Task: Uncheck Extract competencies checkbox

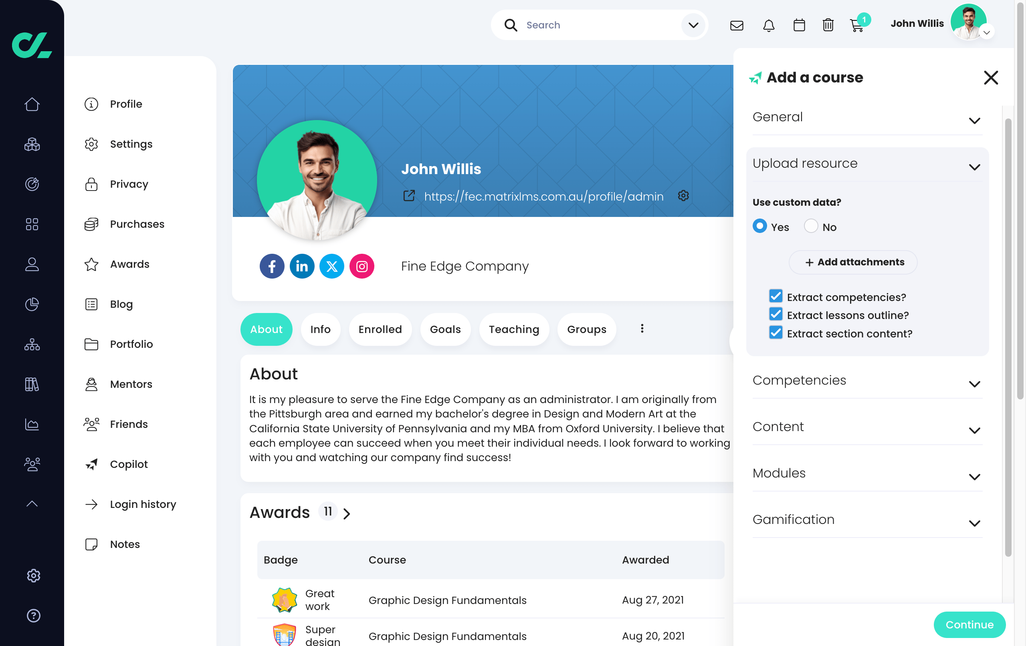Action: pos(776,296)
